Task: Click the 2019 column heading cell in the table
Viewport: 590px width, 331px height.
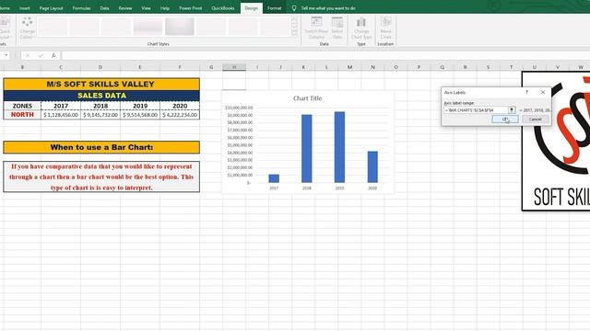Action: coord(140,106)
